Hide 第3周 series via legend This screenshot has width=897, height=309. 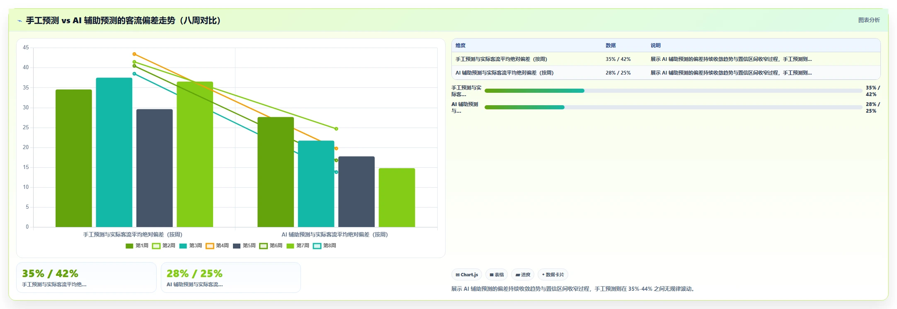191,246
